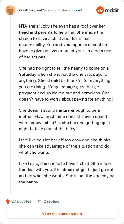
Task: Collapse the comment via the thread line
Action: [x=10, y=105]
